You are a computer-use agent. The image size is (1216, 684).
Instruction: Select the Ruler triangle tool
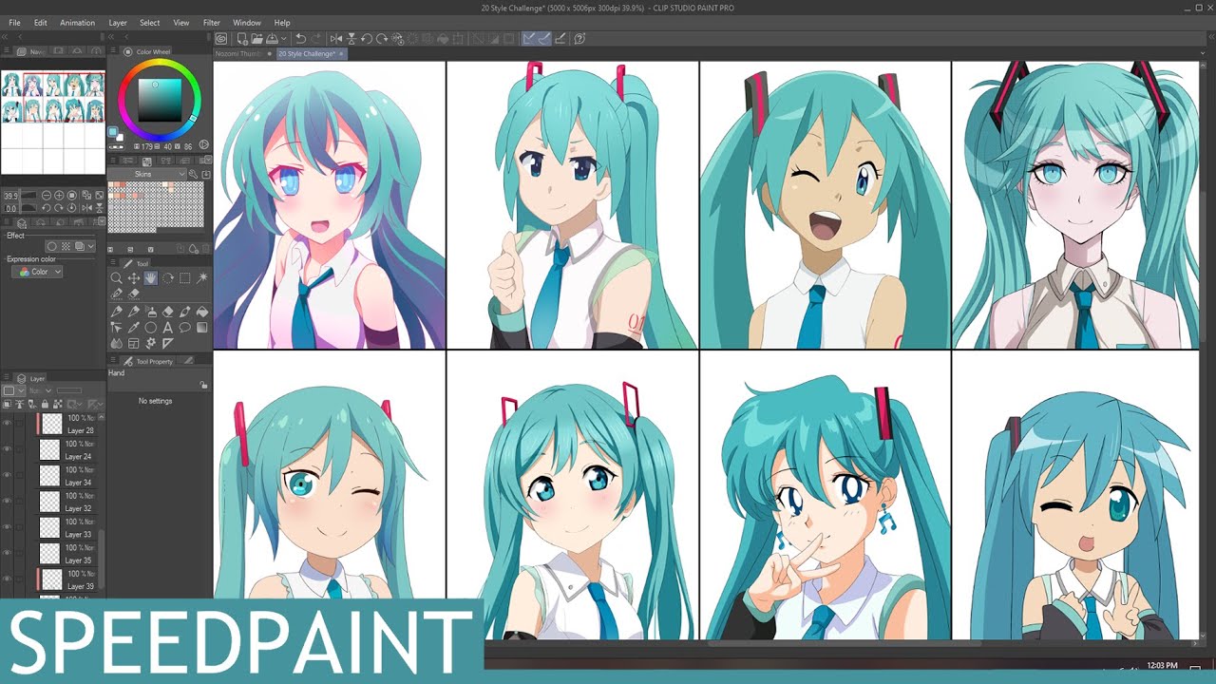tap(168, 343)
